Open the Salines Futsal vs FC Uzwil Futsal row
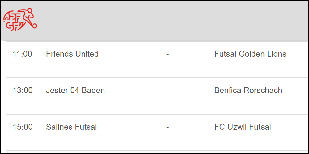 133,139
